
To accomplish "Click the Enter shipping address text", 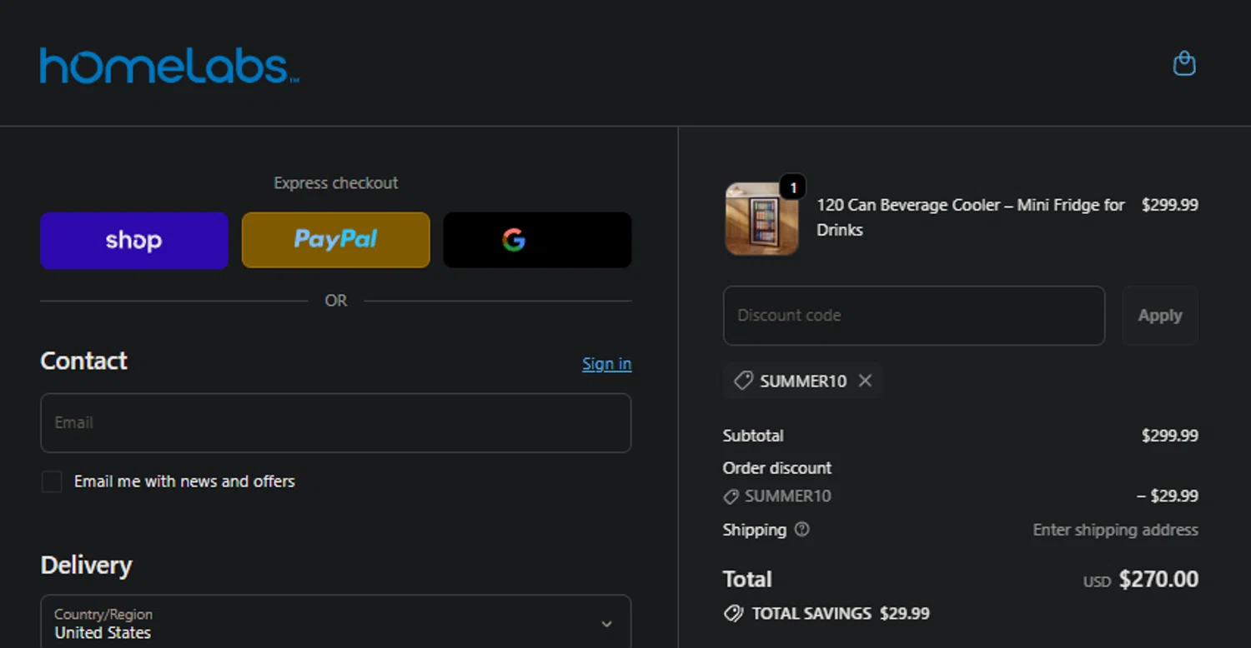I will point(1115,530).
